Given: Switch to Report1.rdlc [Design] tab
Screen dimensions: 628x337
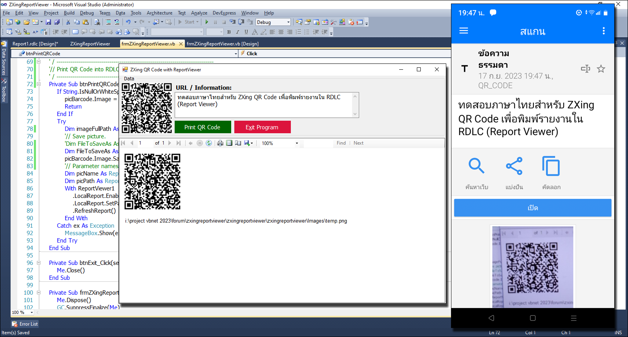Looking at the screenshot, I should point(35,44).
